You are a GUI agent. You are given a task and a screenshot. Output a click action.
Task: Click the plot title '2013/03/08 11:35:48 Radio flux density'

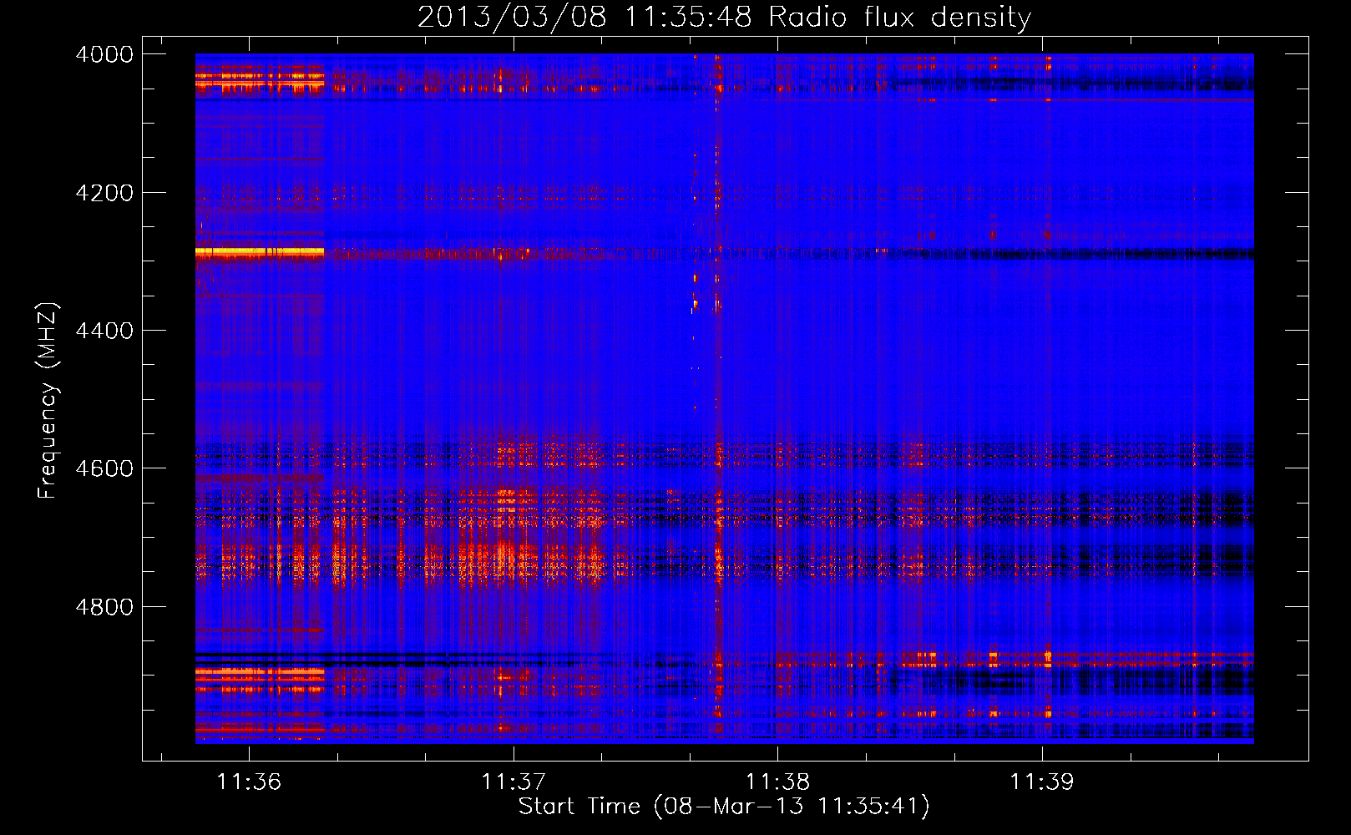[724, 17]
